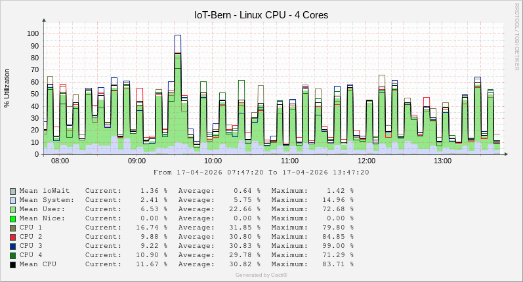This screenshot has width=523, height=282.
Task: Click the From/To date range text
Action: [261, 172]
